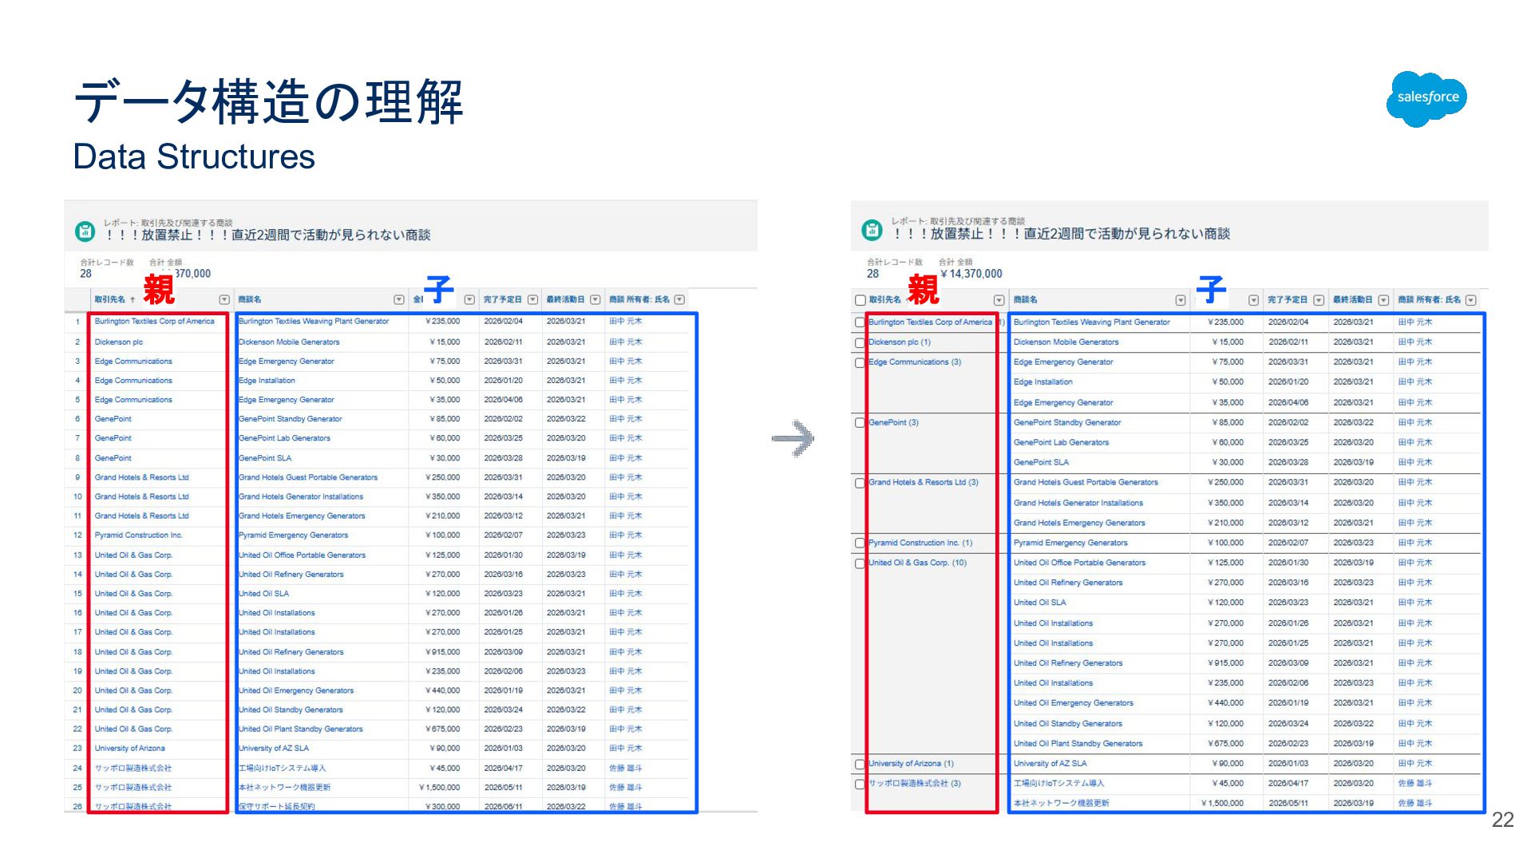Image resolution: width=1531 pixels, height=862 pixels.
Task: Open University of AZ SLA in the grouped report
Action: pos(1050,764)
